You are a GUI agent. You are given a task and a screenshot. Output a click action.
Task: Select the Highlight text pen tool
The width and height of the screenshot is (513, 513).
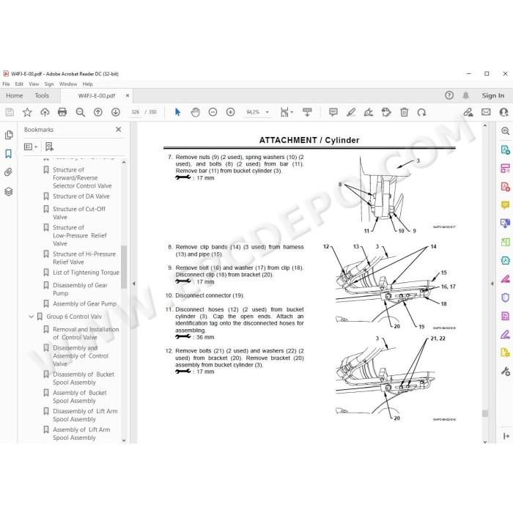(351, 112)
